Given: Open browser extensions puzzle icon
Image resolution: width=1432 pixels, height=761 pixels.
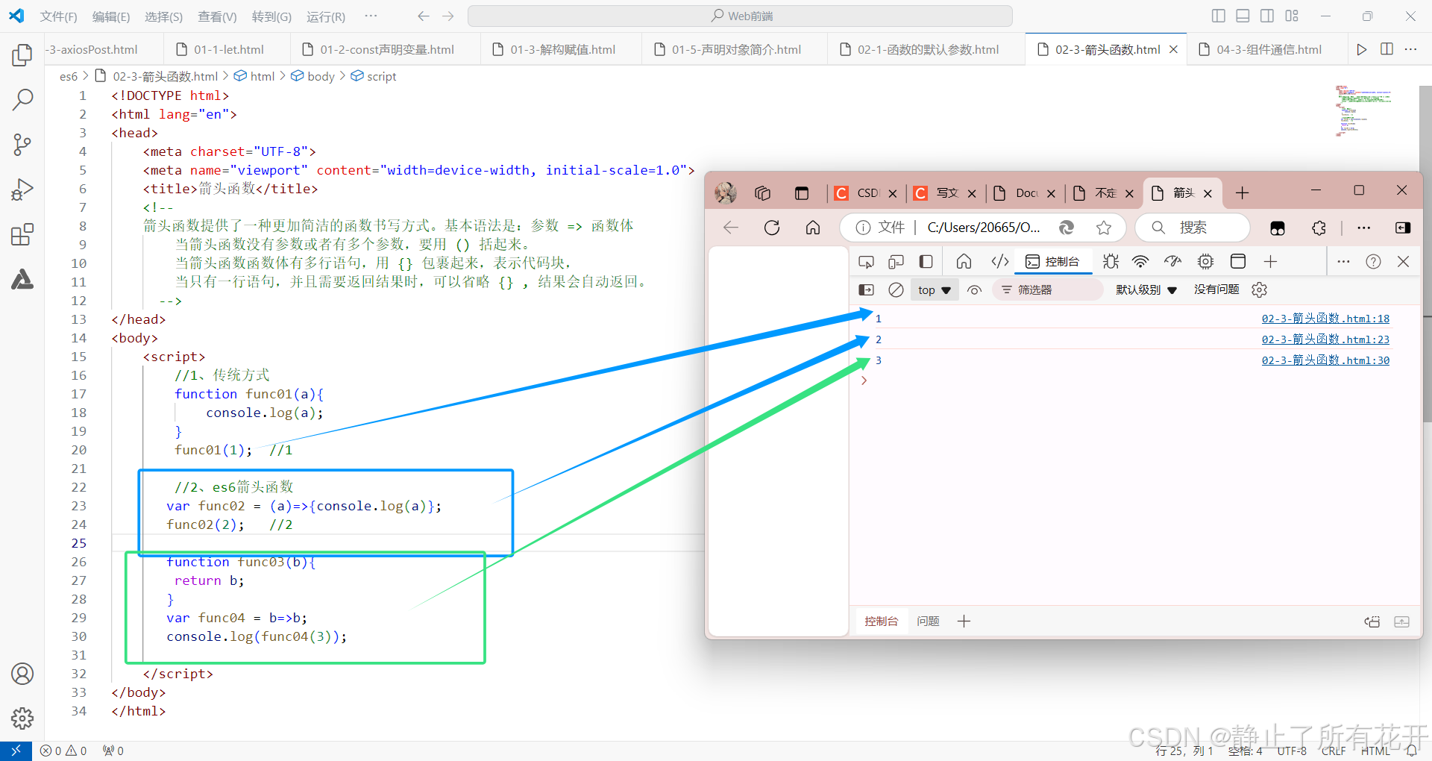Looking at the screenshot, I should tap(1319, 228).
